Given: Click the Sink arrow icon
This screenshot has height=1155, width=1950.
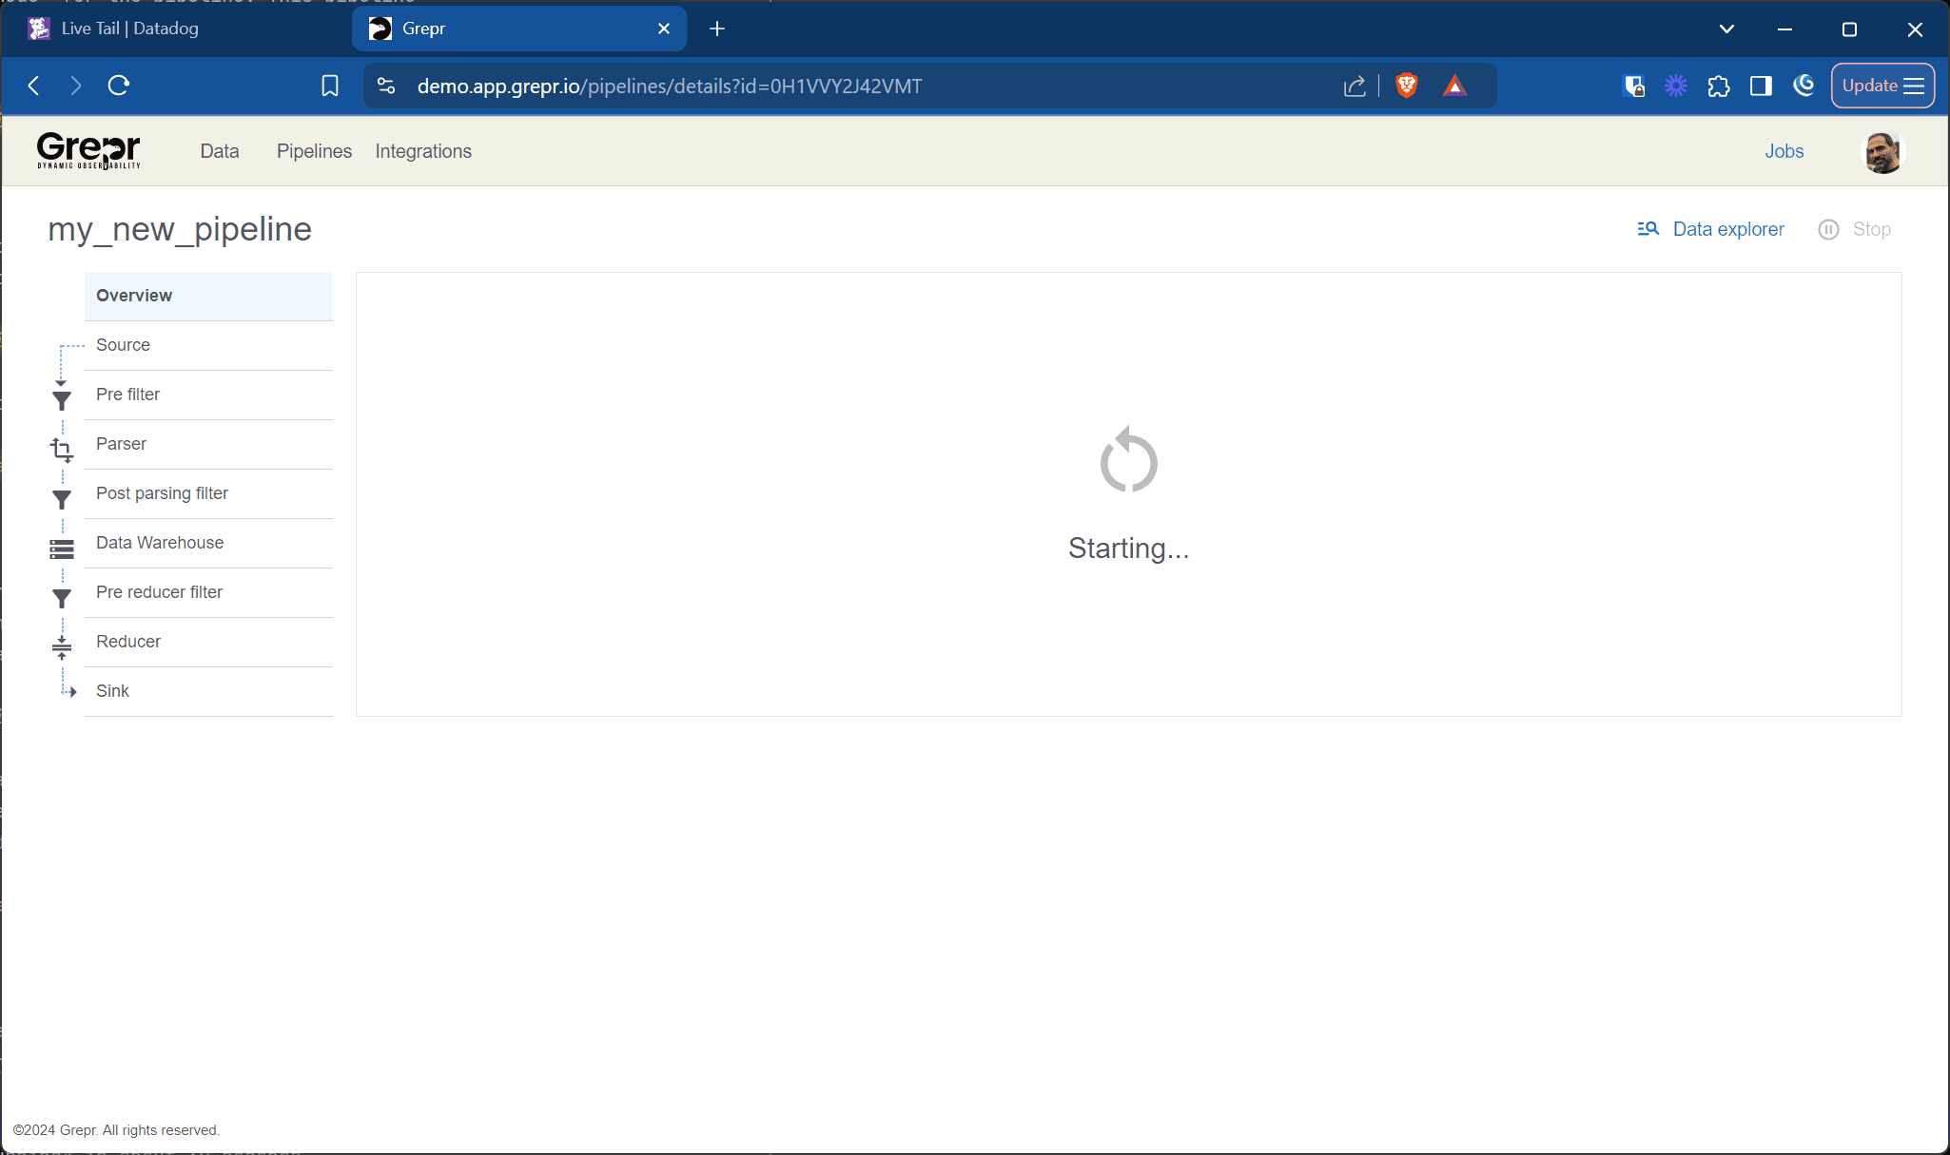Looking at the screenshot, I should coord(71,692).
